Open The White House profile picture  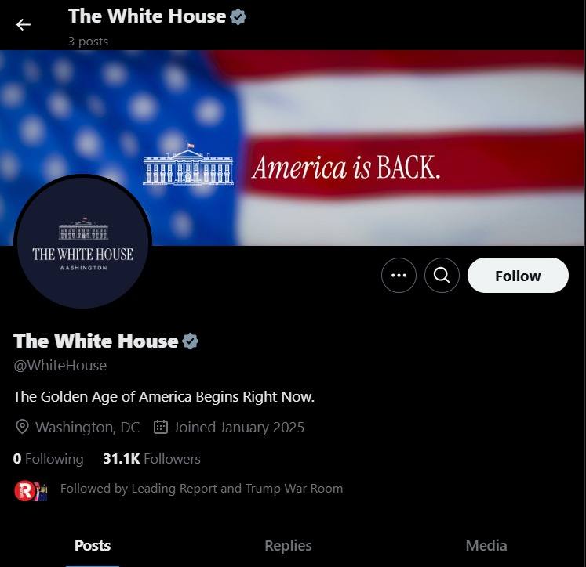(82, 241)
